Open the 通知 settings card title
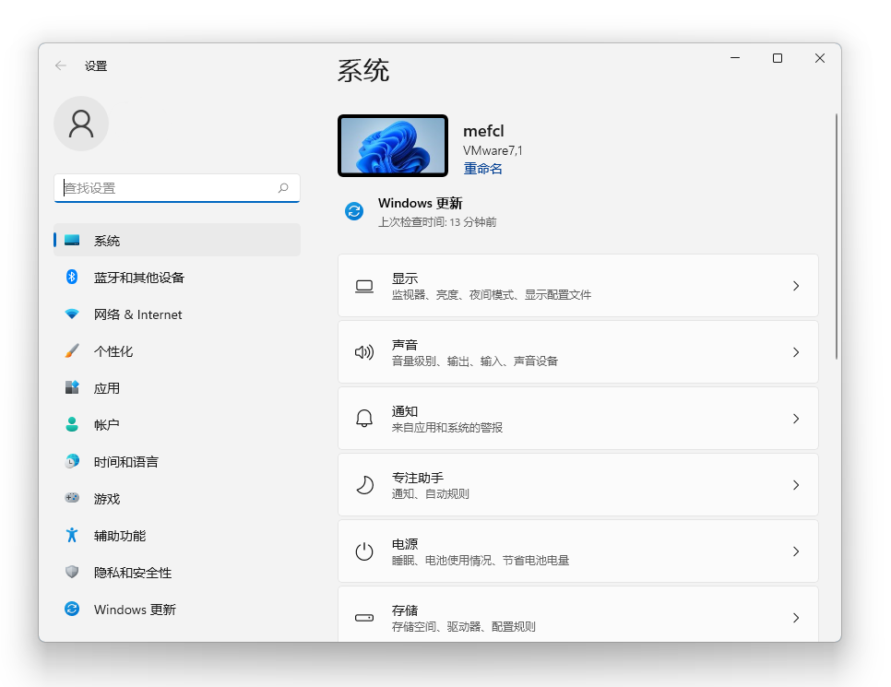This screenshot has width=891, height=687. click(x=405, y=411)
